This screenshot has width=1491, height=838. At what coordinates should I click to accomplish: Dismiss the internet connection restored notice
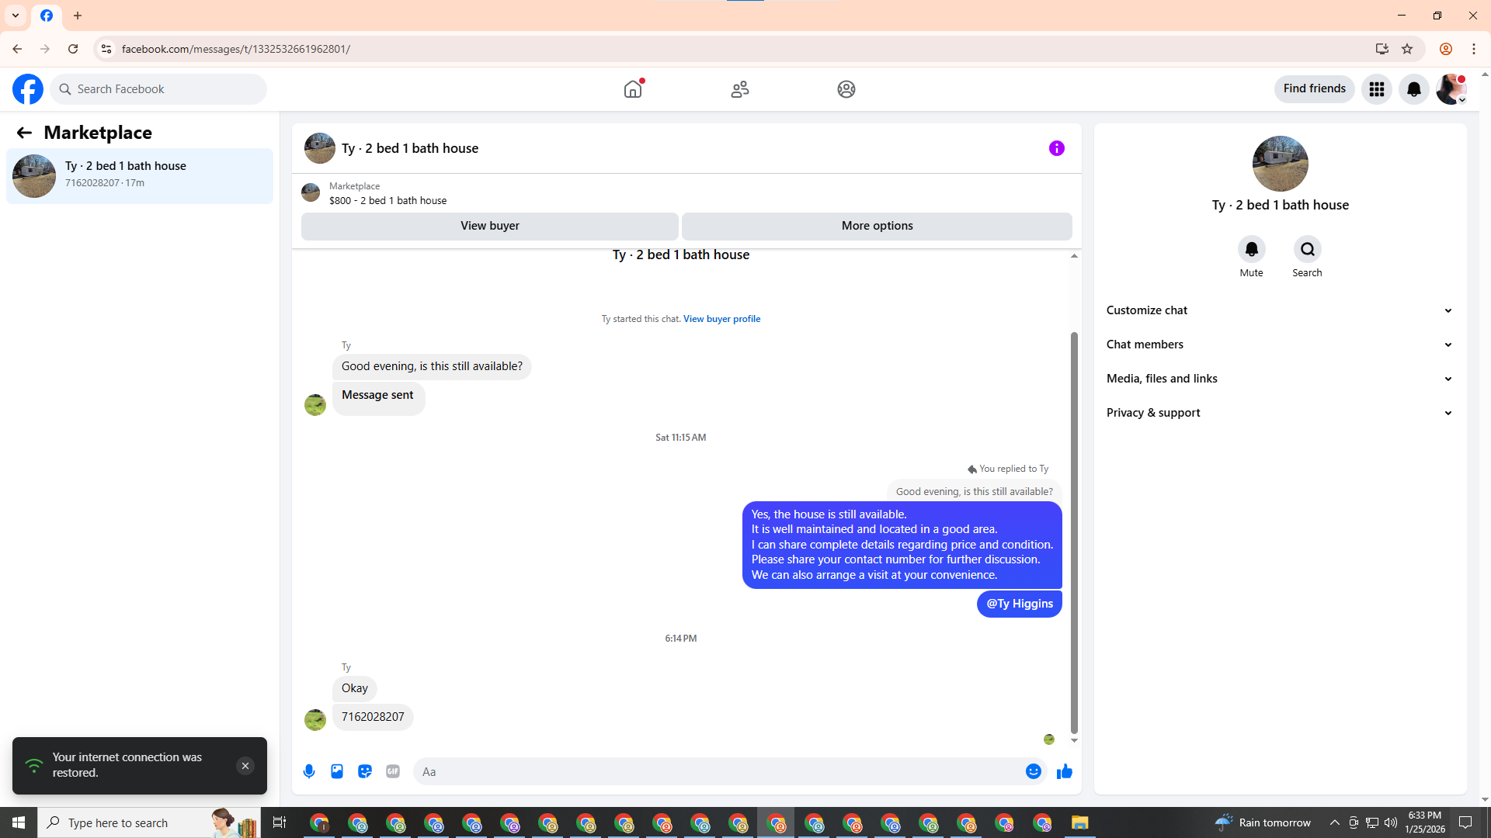coord(245,766)
